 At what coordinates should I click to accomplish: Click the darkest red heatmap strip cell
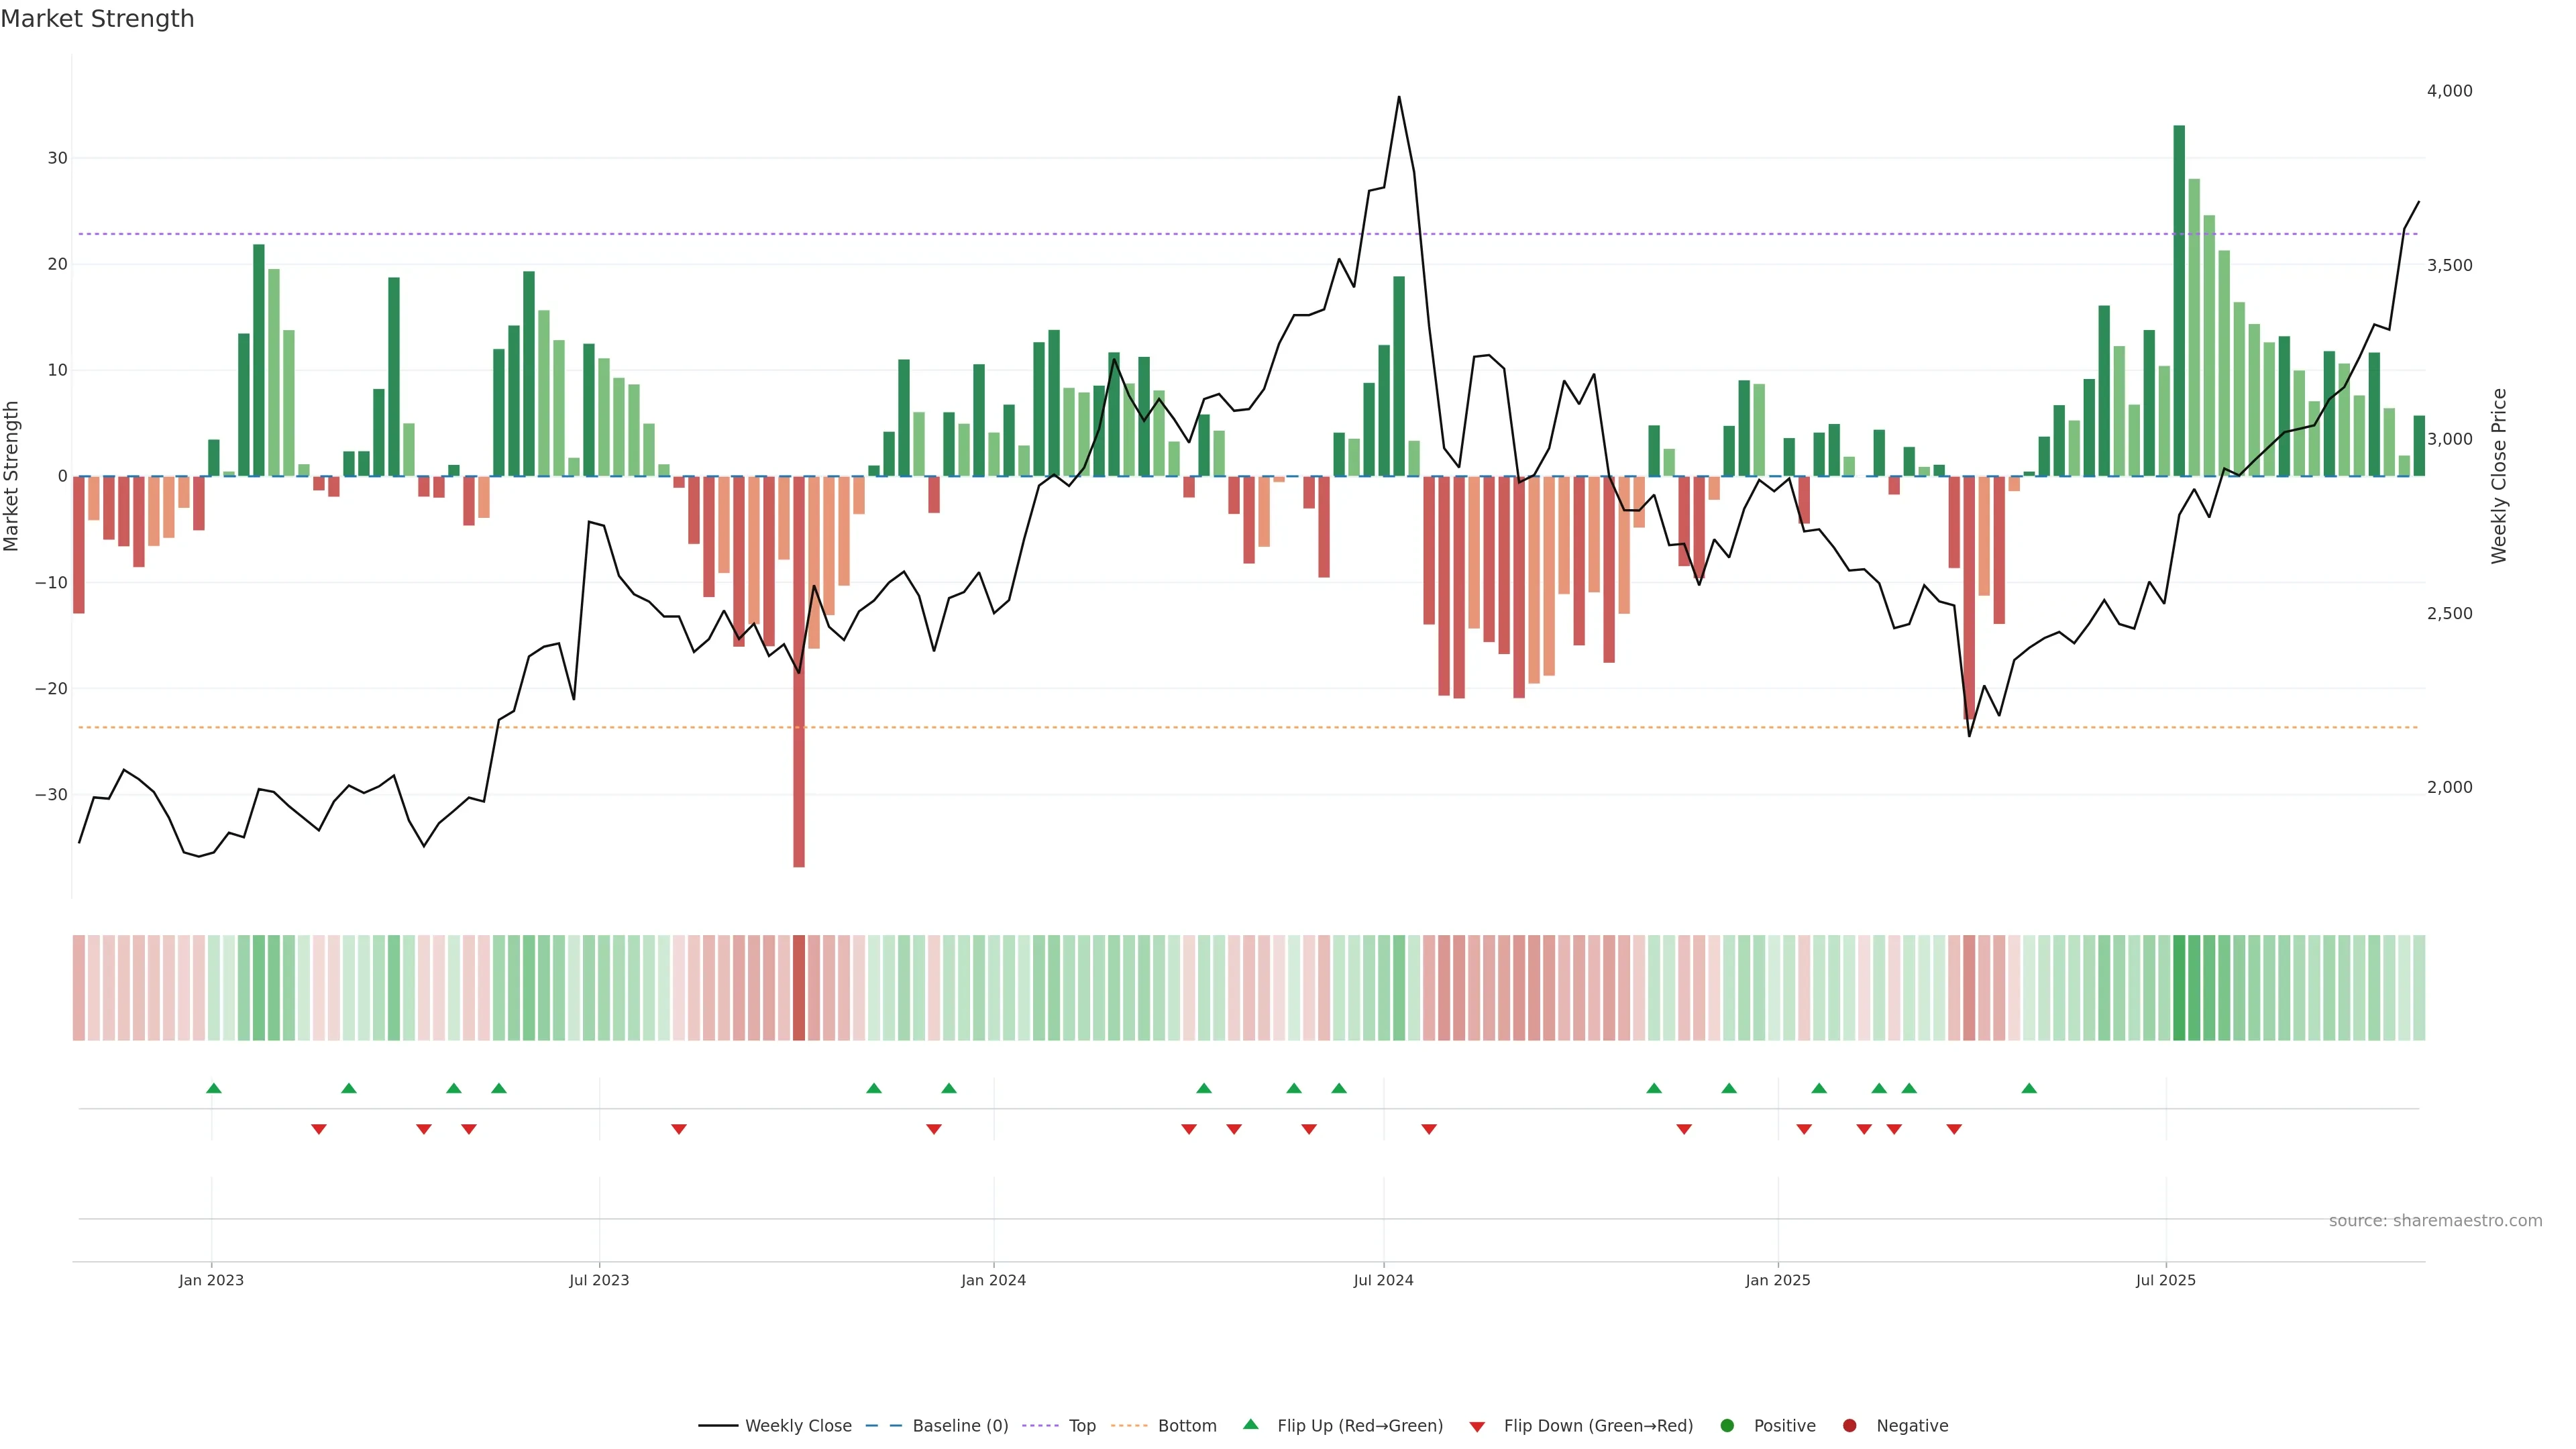coord(799,987)
